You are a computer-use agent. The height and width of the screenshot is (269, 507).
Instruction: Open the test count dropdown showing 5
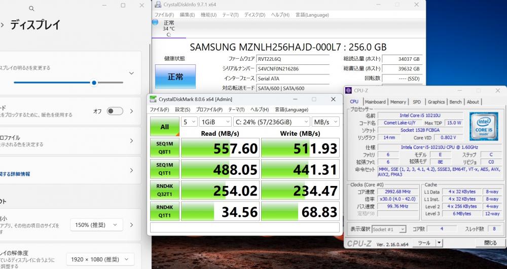(189, 122)
